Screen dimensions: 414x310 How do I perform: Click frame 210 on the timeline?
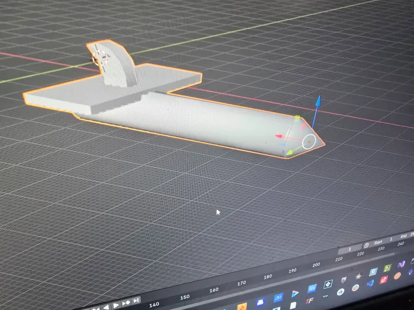pos(339,259)
